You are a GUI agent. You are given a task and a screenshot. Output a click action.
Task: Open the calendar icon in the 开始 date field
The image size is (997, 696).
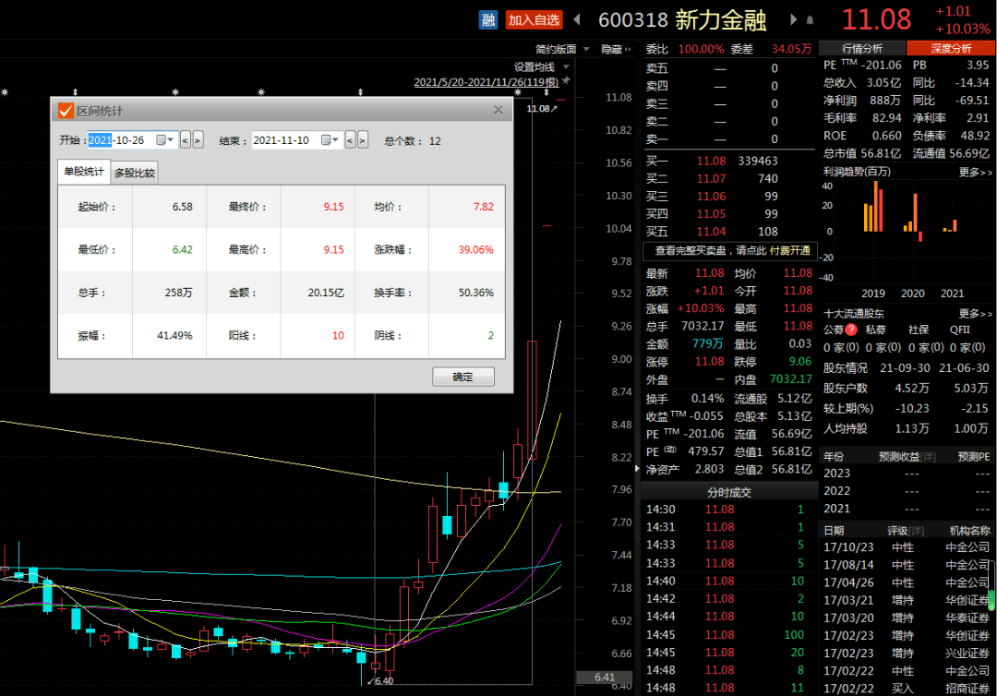coord(162,138)
